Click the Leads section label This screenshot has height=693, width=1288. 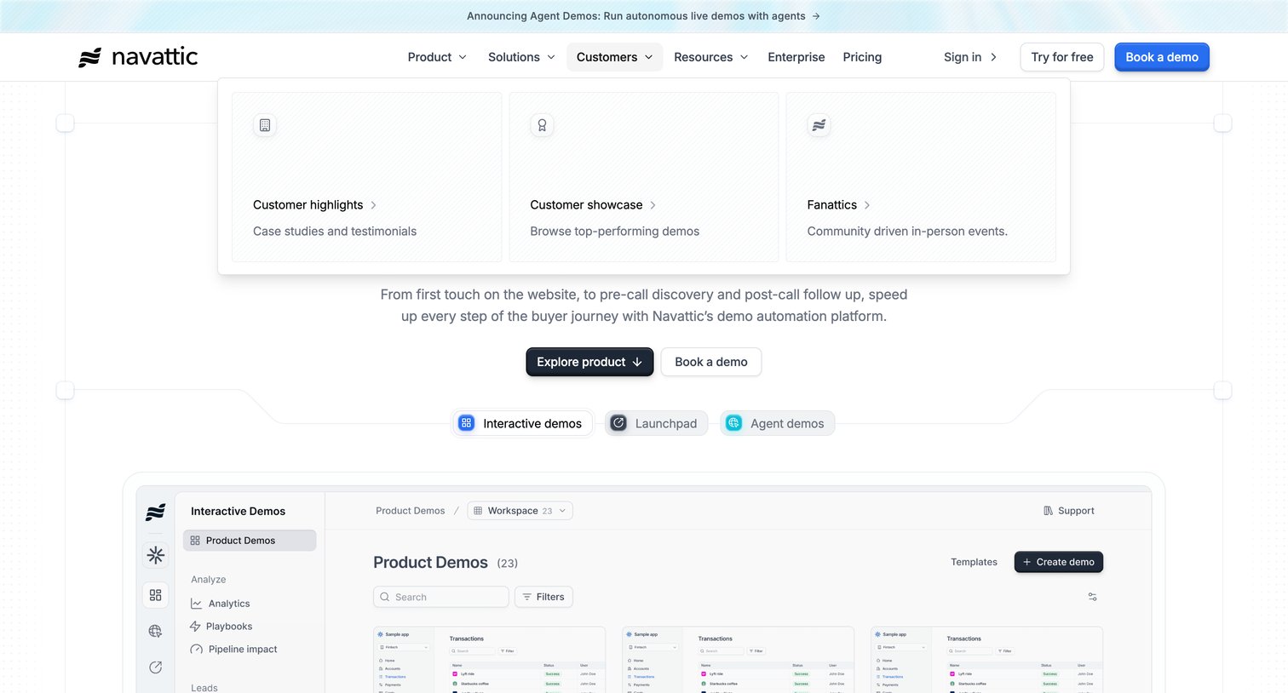tap(204, 688)
